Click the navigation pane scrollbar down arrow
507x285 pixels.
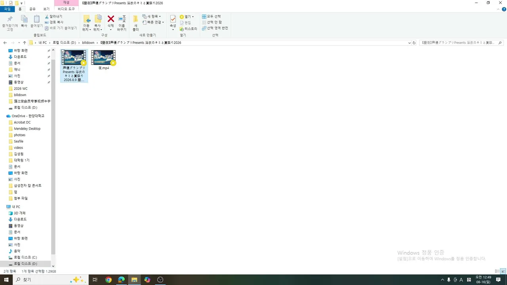[x=53, y=266]
